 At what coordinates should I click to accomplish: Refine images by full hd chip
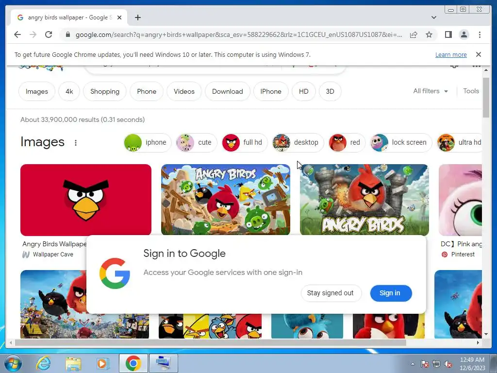point(245,142)
